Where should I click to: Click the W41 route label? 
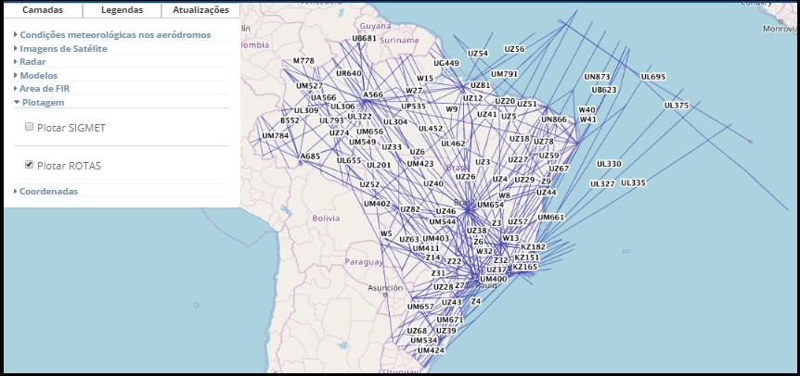click(588, 119)
